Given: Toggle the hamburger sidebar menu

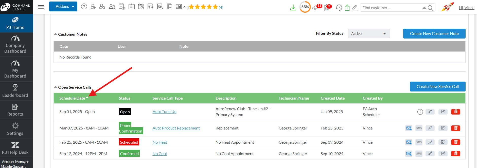Looking at the screenshot, I should [x=41, y=7].
